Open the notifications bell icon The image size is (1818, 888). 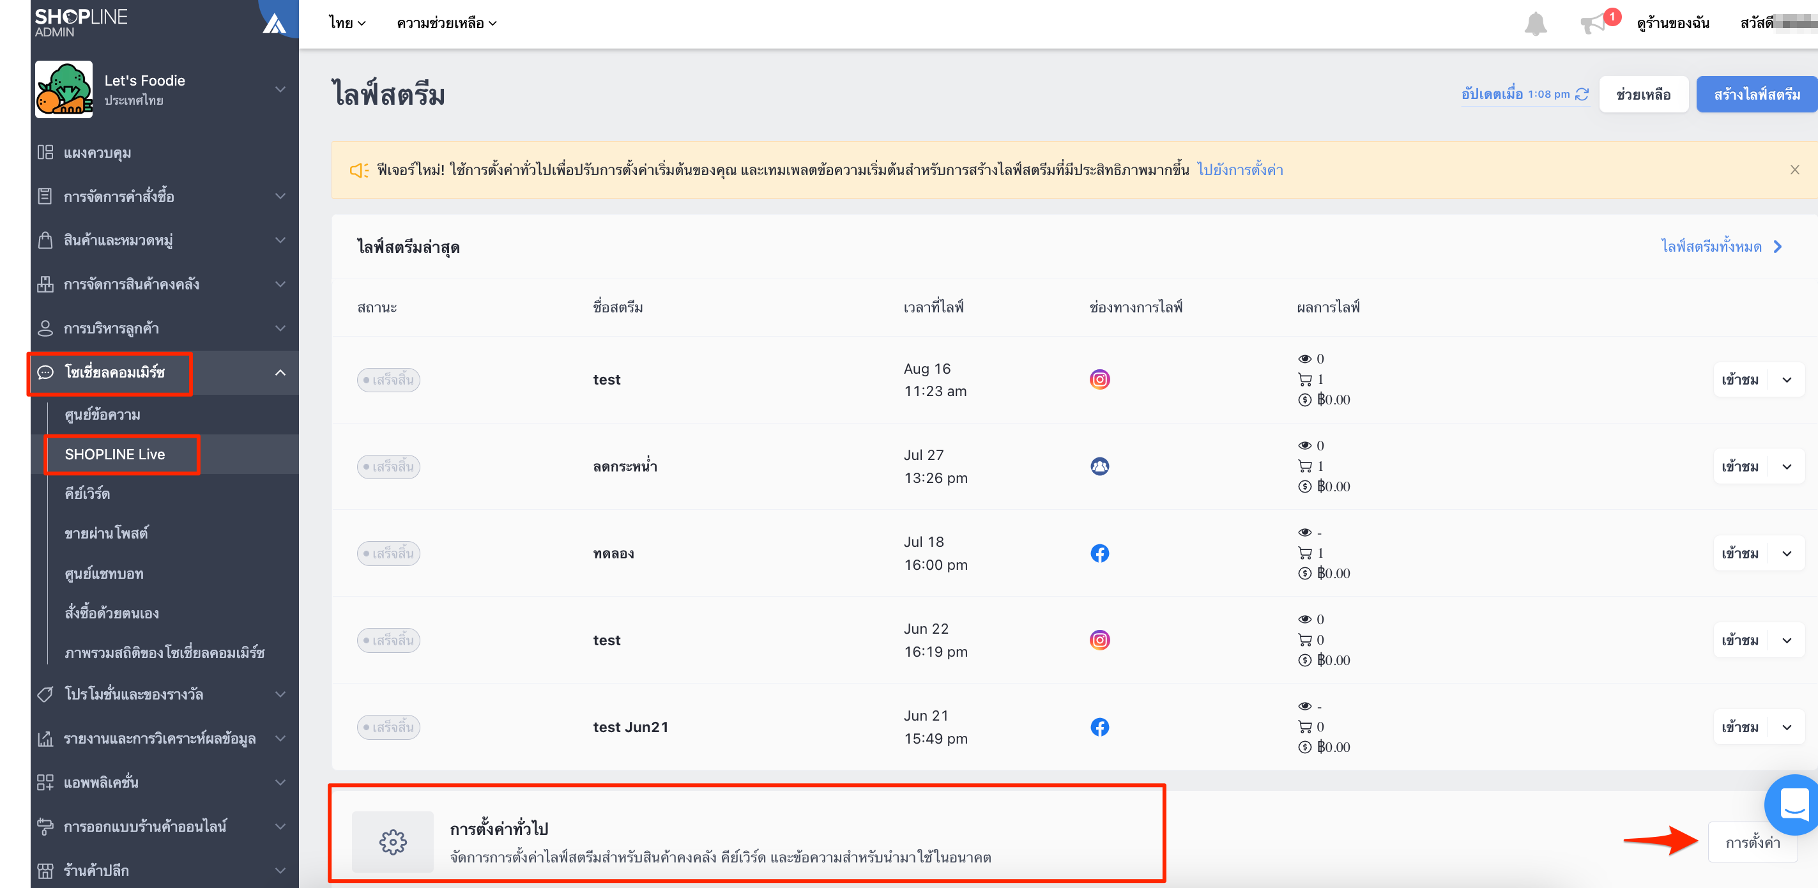click(x=1535, y=23)
